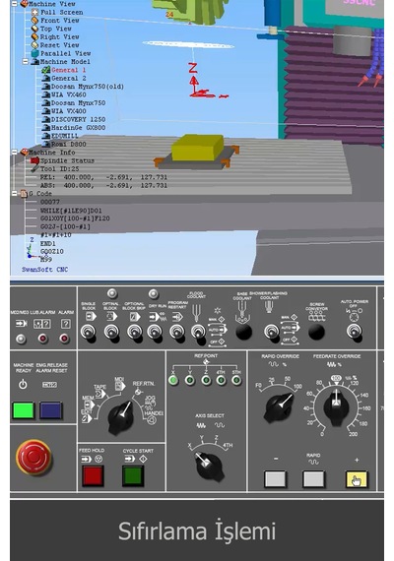Hit the red emergency stop button
Viewport: 394px width, 561px height.
tap(34, 458)
